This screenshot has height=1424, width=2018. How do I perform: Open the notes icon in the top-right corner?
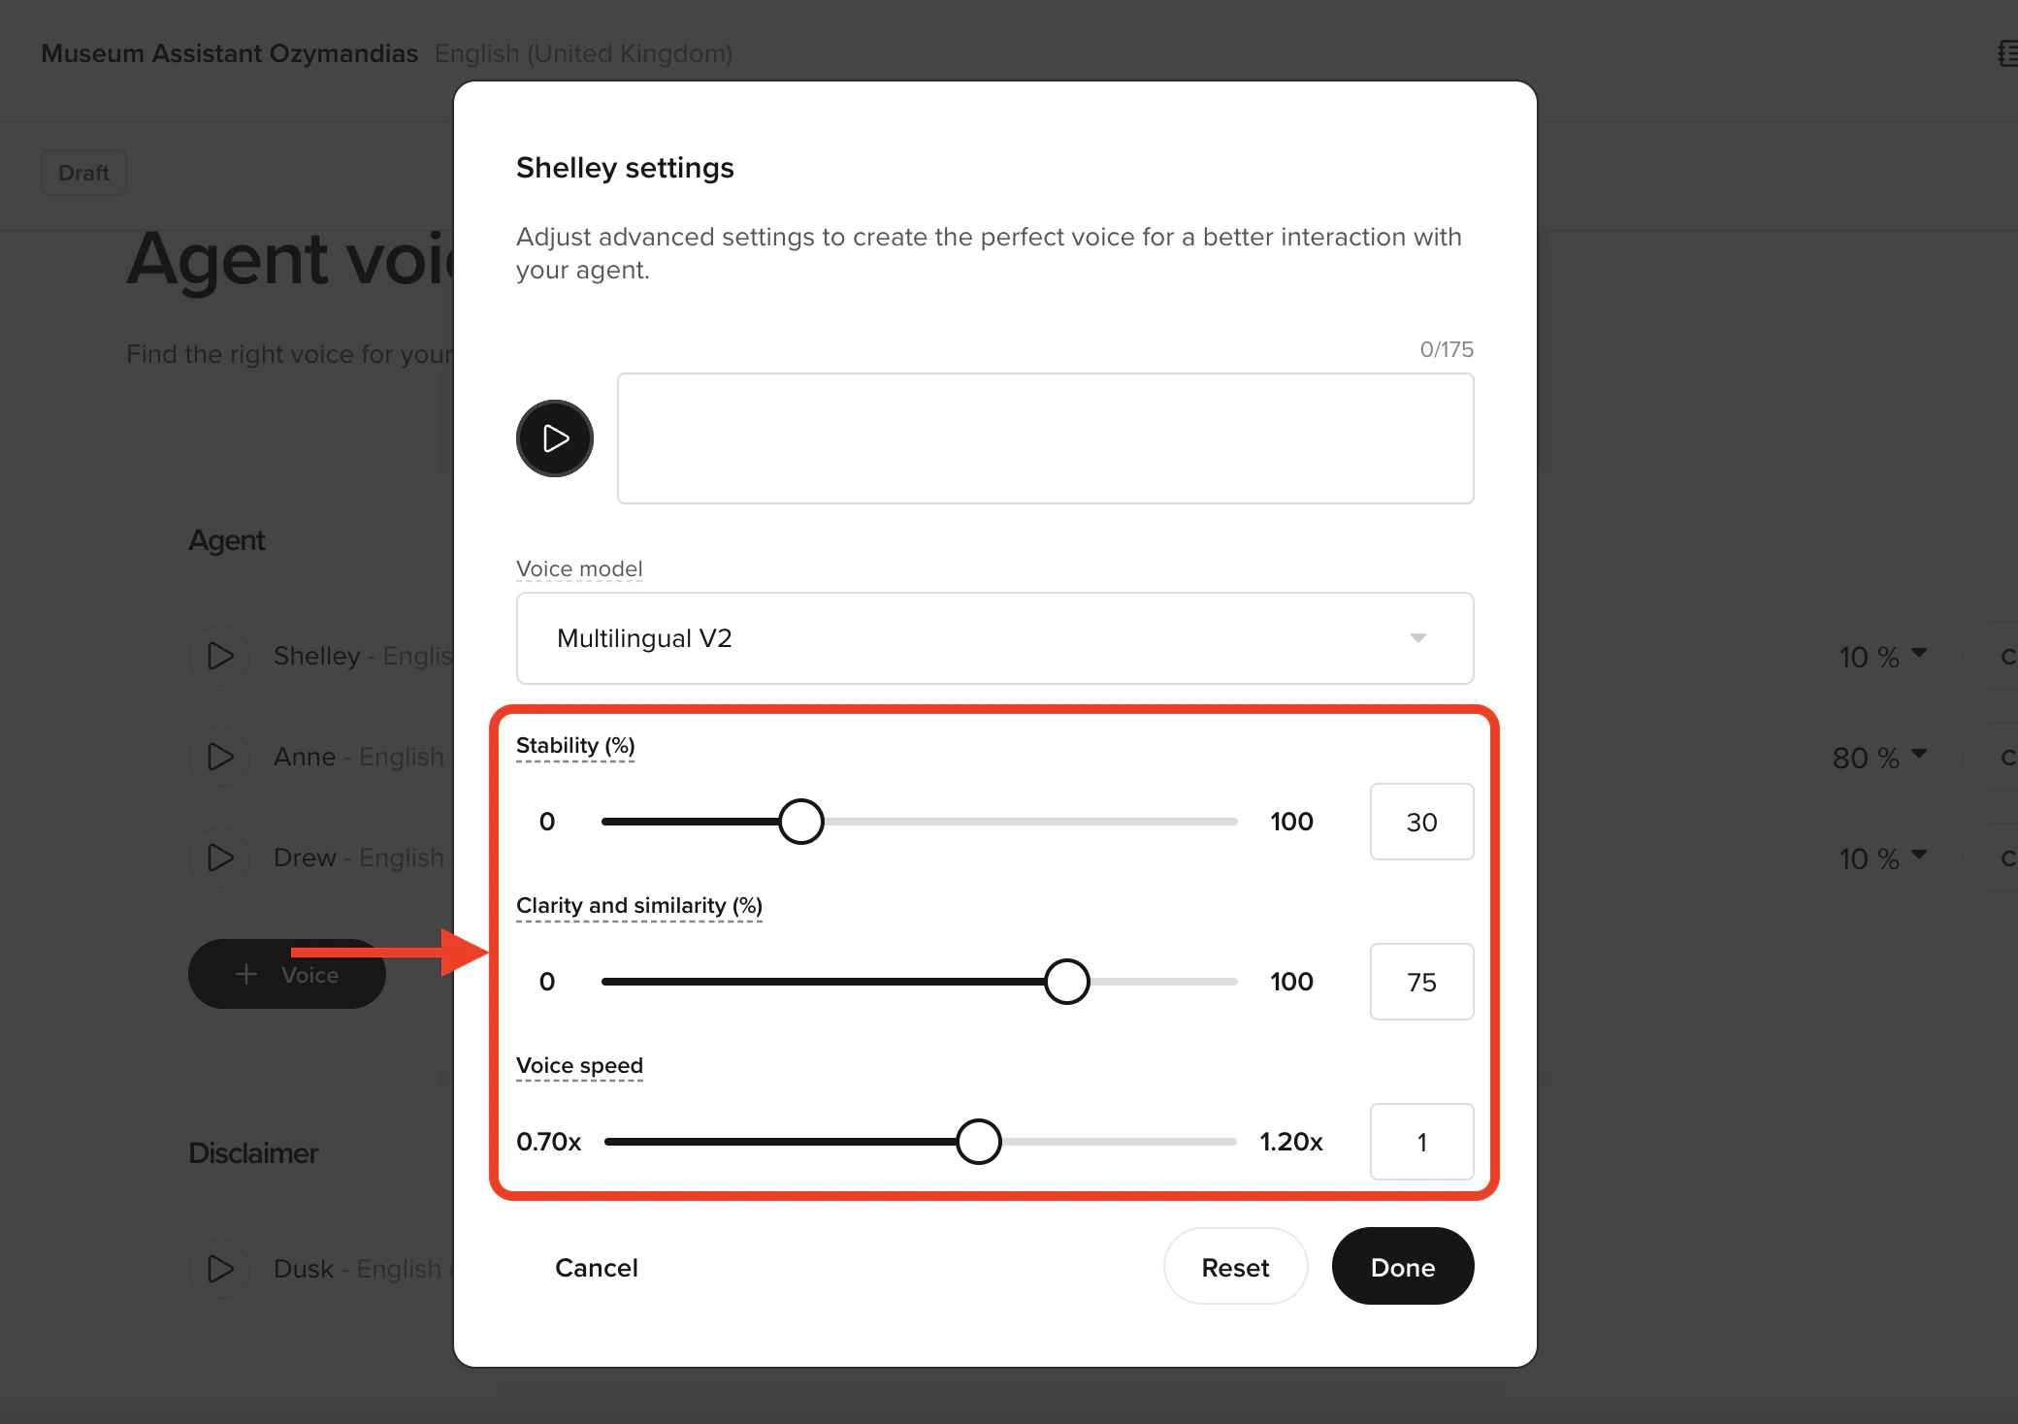pos(2008,53)
